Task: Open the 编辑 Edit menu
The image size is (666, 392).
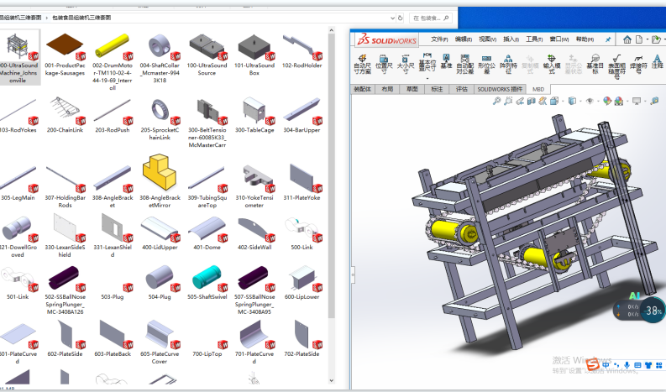Action: click(464, 39)
